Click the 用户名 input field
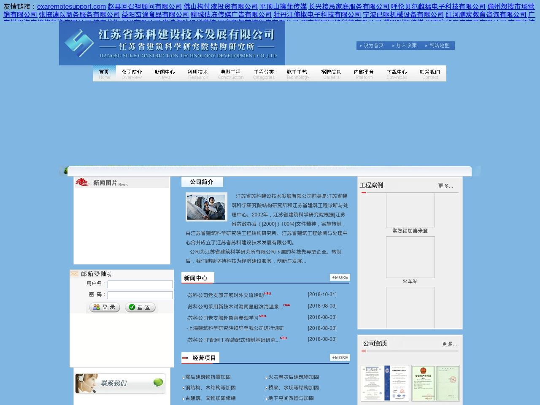The image size is (540, 405). coord(140,284)
